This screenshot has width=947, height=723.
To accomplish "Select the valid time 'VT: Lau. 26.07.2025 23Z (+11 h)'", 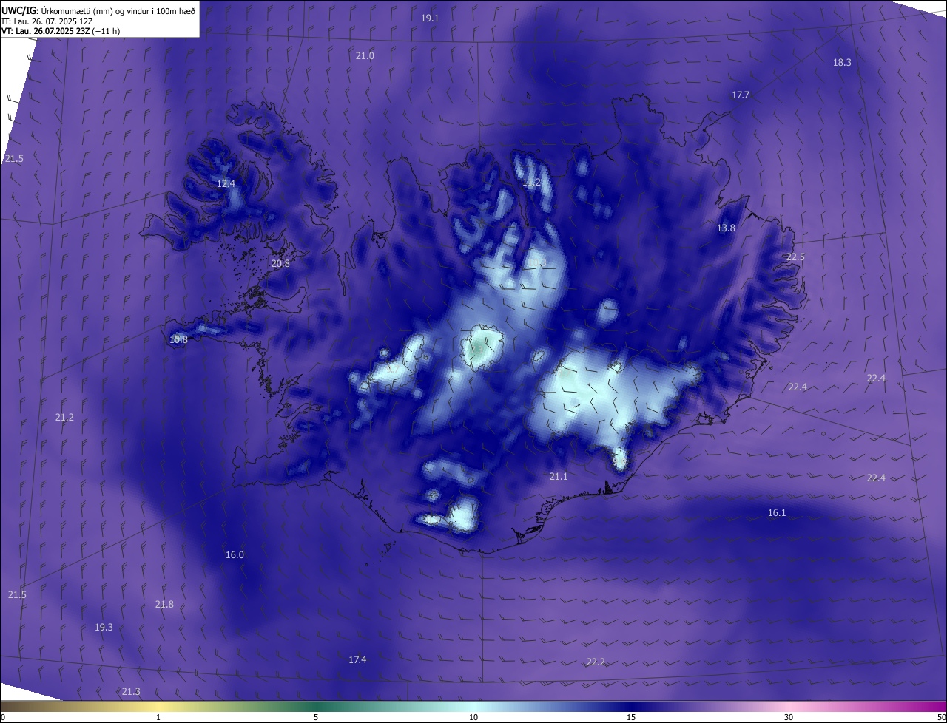I will coord(61,31).
